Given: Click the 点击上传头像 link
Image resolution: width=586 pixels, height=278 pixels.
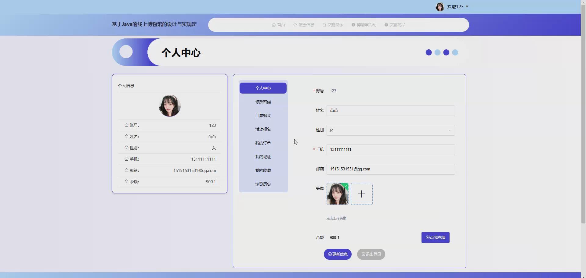Looking at the screenshot, I should [x=336, y=218].
